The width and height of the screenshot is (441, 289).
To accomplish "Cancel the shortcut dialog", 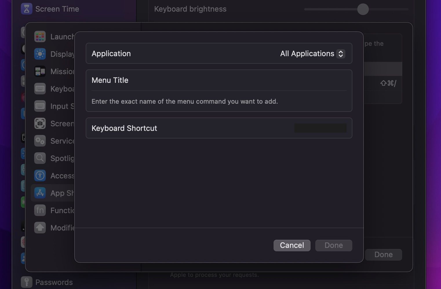I will click(x=292, y=245).
